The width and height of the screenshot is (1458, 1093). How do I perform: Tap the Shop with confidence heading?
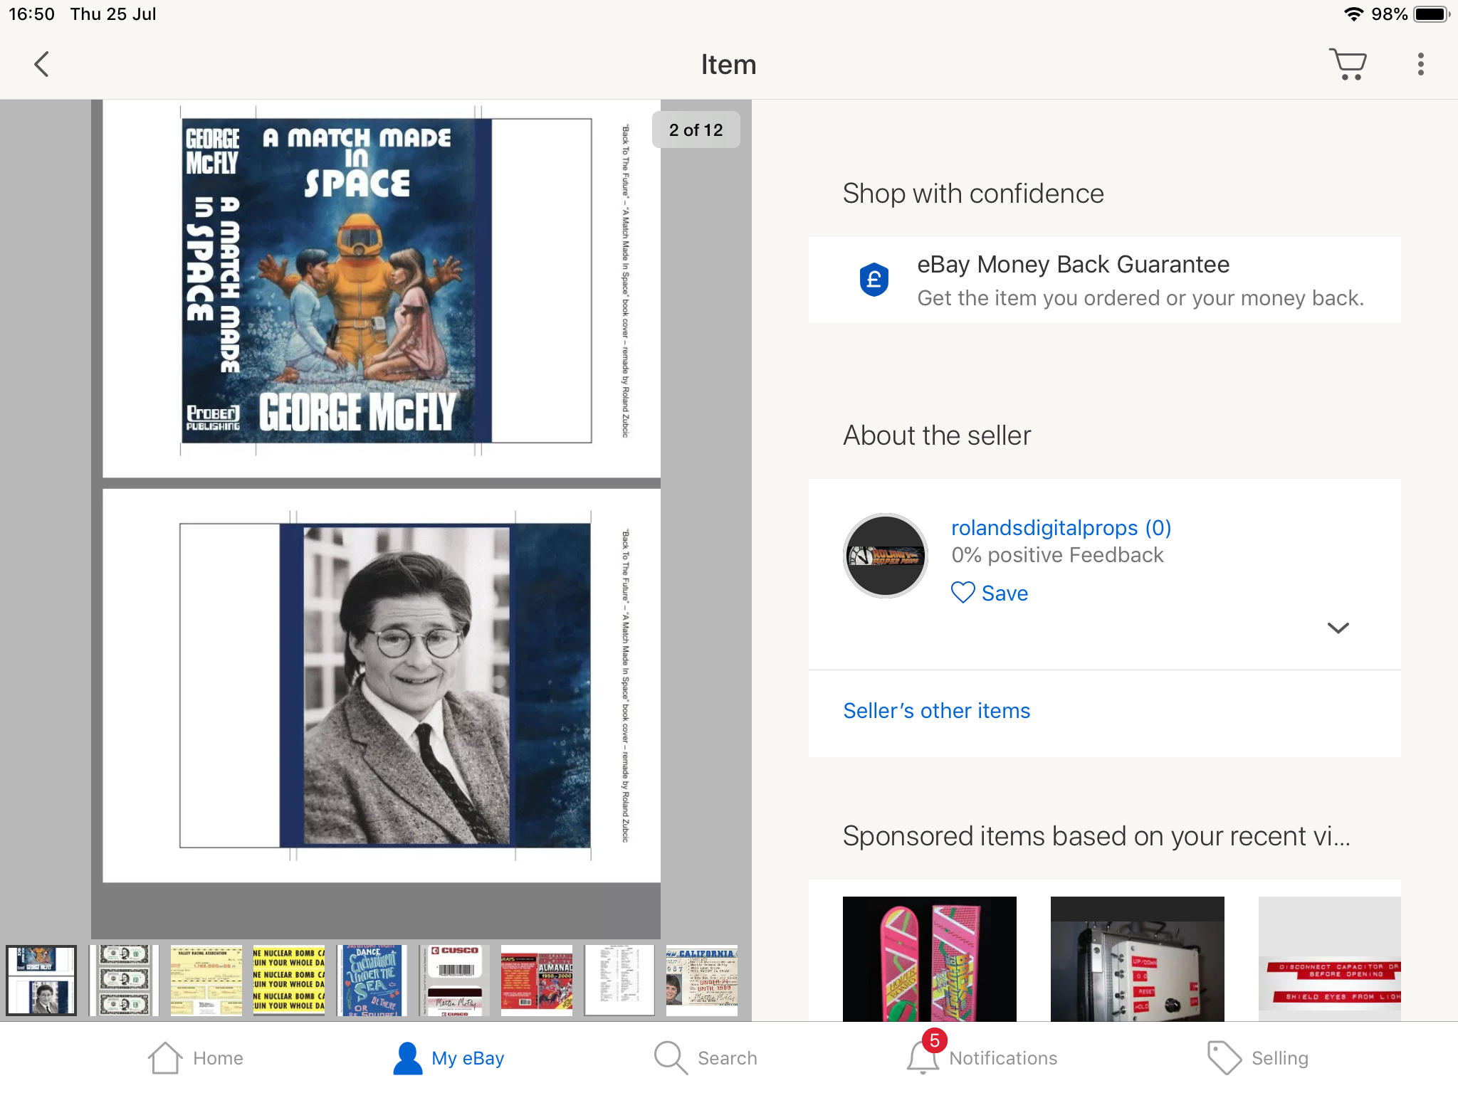973,194
